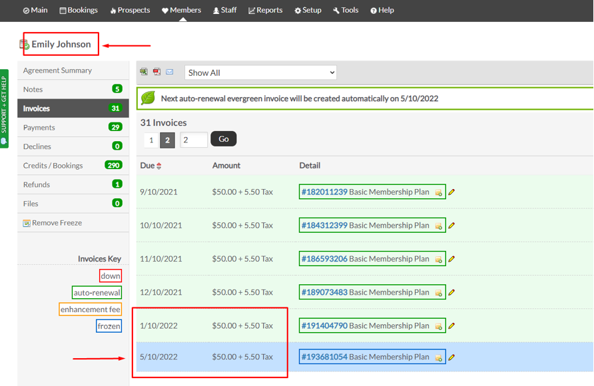Click the 5/10/2022 due date
This screenshot has width=594, height=386.
click(158, 357)
